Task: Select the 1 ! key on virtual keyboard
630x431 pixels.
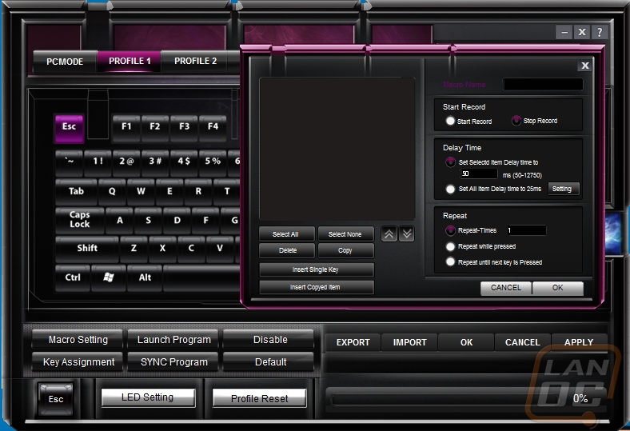Action: 98,162
